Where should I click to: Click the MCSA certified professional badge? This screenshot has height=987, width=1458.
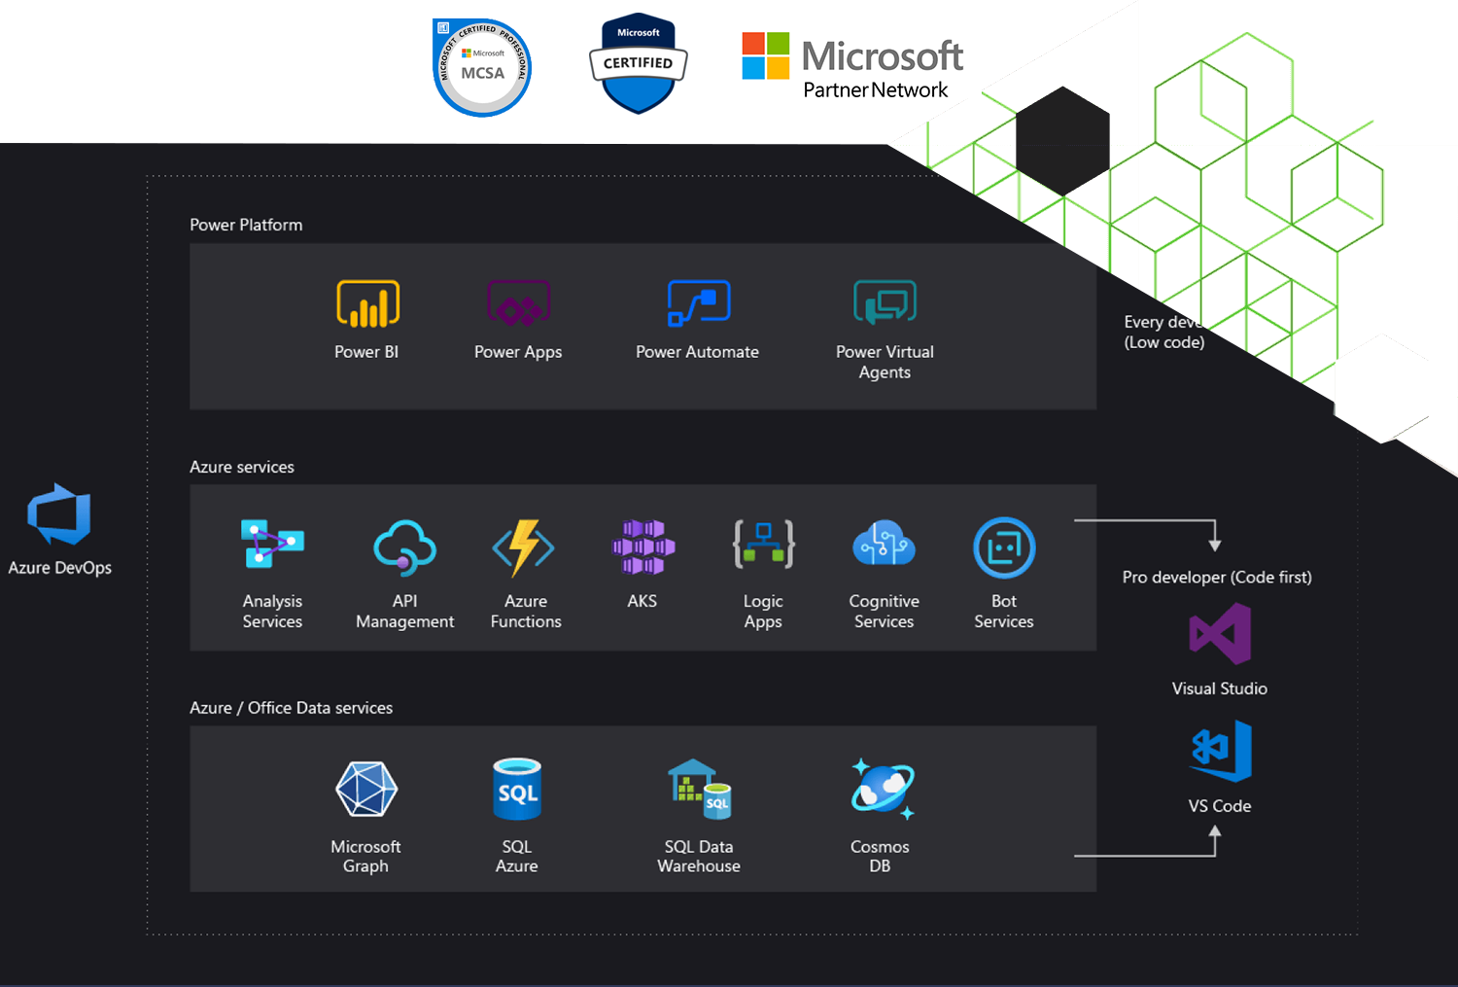pyautogui.click(x=482, y=67)
